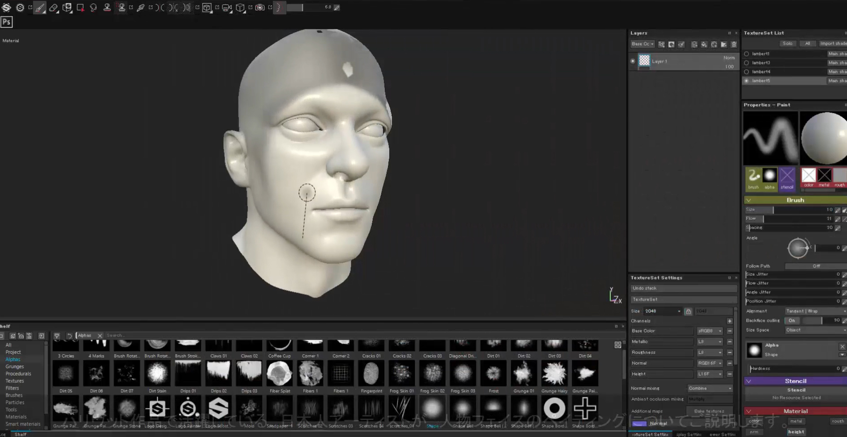Select the Projection tool
The image size is (847, 437).
67,7
